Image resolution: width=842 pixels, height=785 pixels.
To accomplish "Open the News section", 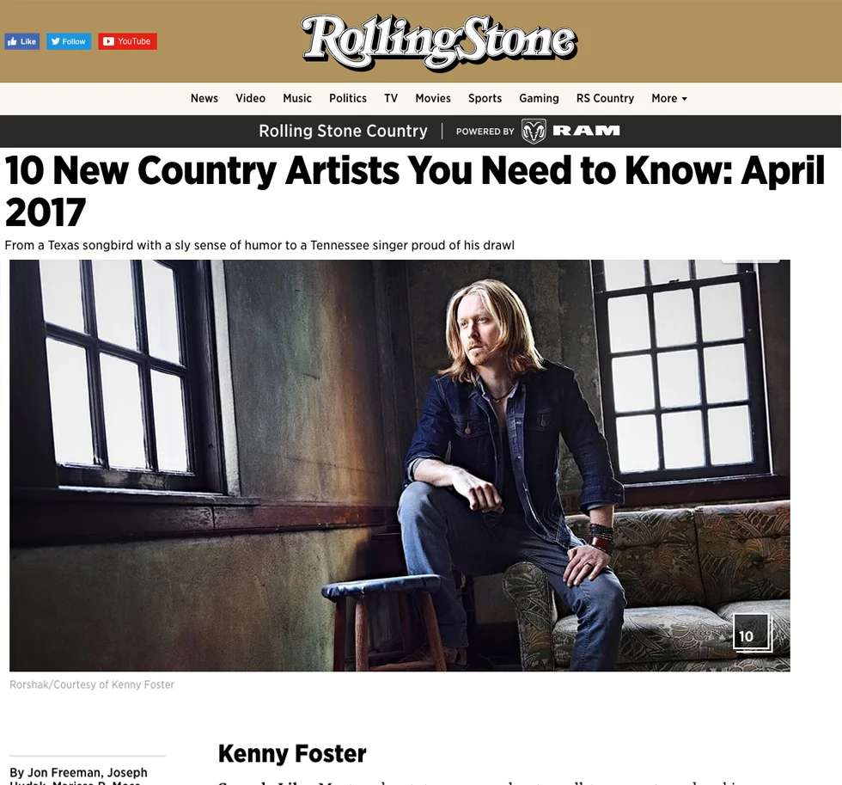I will coord(204,98).
